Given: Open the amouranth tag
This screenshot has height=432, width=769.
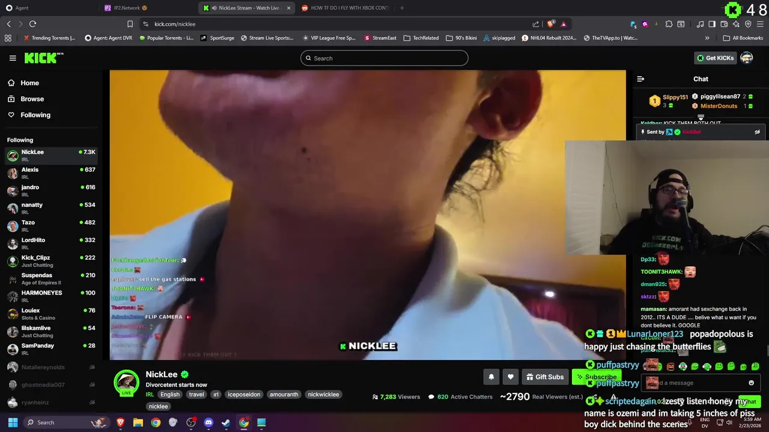Looking at the screenshot, I should pyautogui.click(x=284, y=394).
